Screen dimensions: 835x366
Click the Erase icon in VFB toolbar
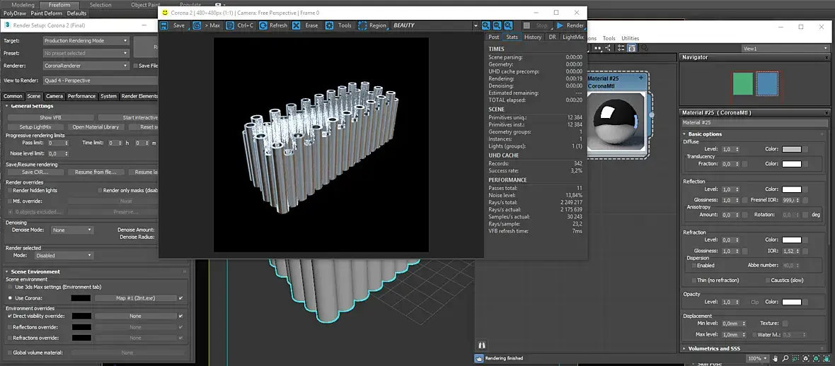coord(296,25)
